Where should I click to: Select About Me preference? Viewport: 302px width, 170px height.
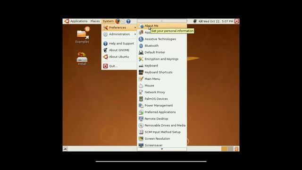[x=162, y=25]
